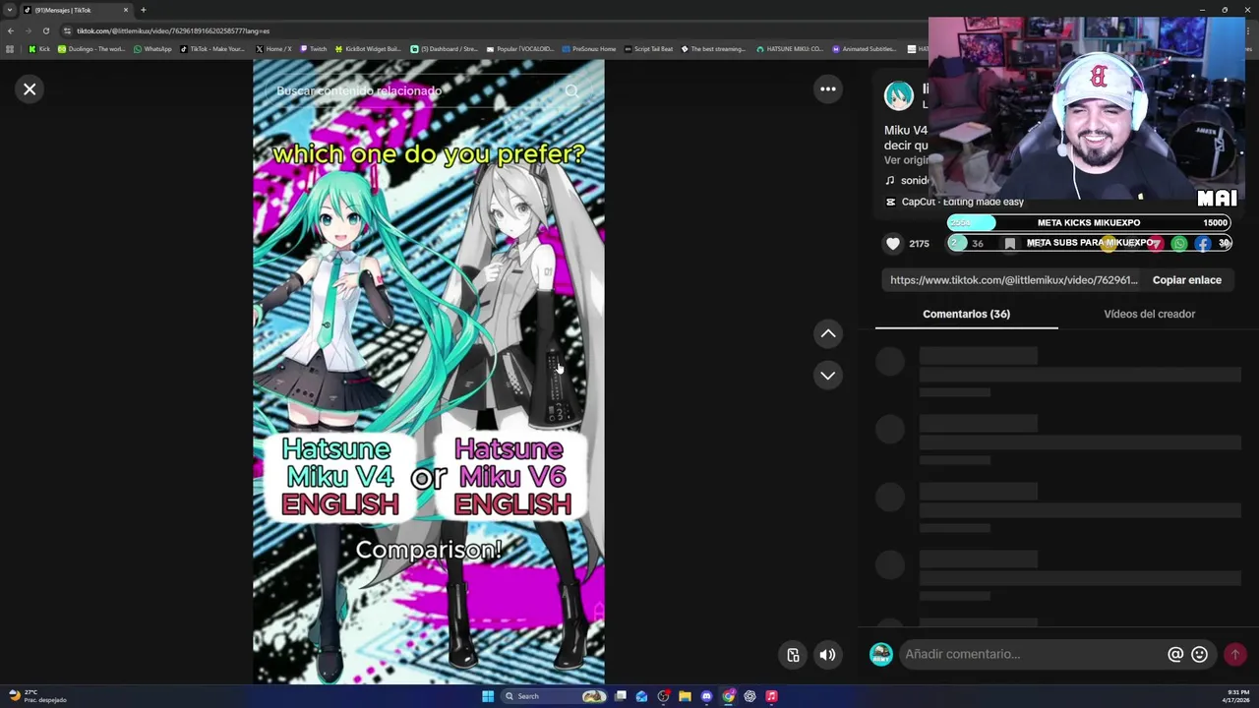Open the apps grid icon in bookmarks bar
Image resolution: width=1259 pixels, height=708 pixels.
(x=10, y=48)
